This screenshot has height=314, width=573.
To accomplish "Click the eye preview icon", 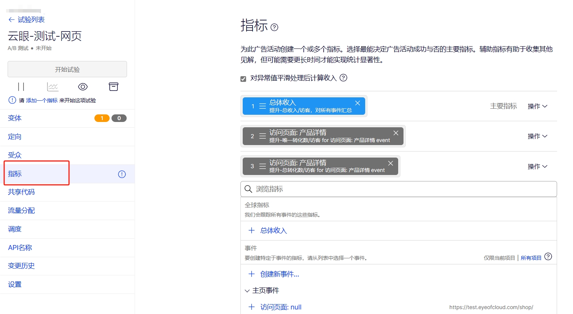I will tap(83, 87).
